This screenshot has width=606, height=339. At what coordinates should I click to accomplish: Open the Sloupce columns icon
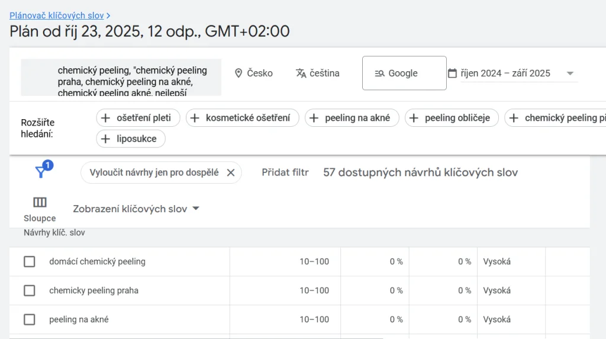[40, 209]
